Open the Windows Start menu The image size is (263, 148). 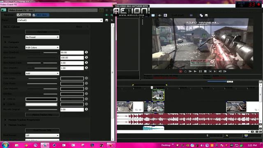[5, 145]
